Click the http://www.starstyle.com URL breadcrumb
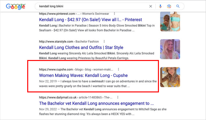 69,42
